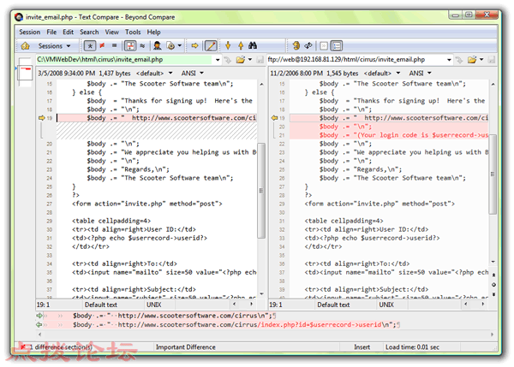Toggle the Edit pencil button
Image resolution: width=514 pixels, height=367 pixels.
tap(211, 46)
